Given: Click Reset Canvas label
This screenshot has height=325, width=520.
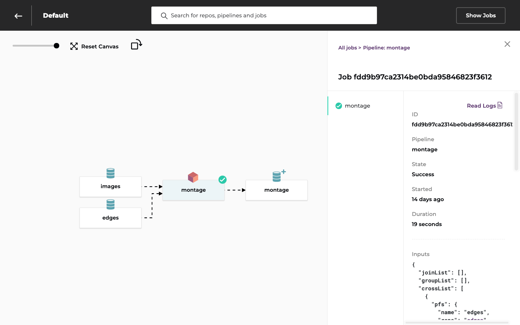Looking at the screenshot, I should pos(100,47).
